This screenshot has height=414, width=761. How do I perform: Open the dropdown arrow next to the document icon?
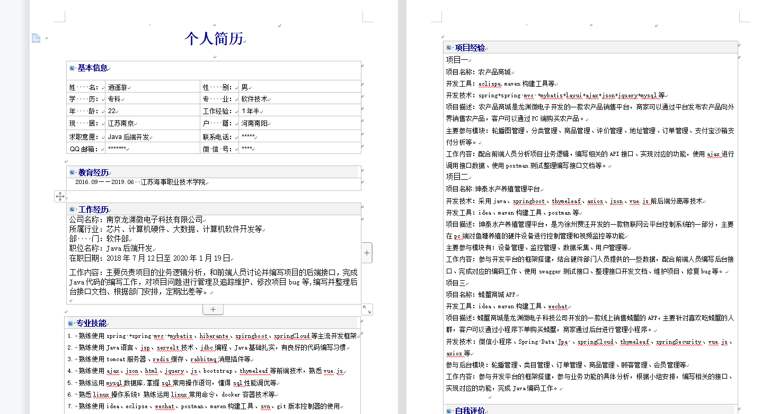(x=47, y=39)
